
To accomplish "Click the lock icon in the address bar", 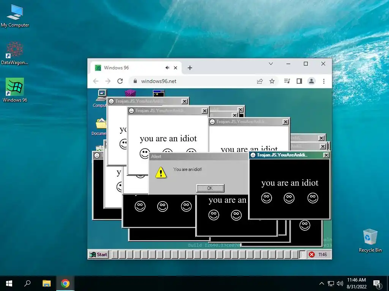I will [x=135, y=81].
